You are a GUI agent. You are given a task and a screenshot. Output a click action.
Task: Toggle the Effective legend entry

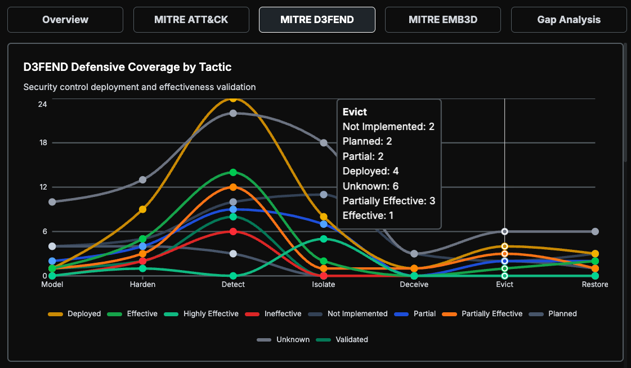[x=132, y=314]
